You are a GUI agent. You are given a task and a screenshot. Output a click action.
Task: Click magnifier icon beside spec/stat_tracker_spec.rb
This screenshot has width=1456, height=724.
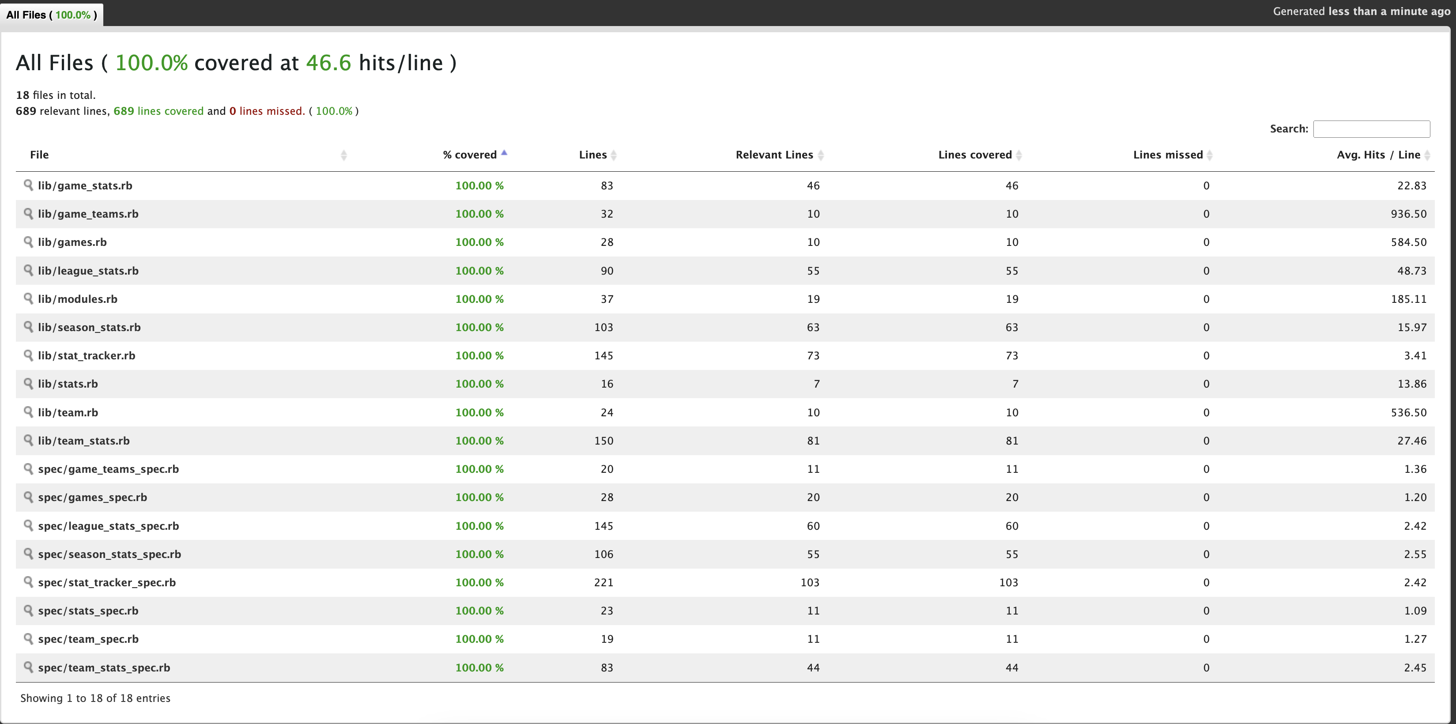click(x=28, y=582)
